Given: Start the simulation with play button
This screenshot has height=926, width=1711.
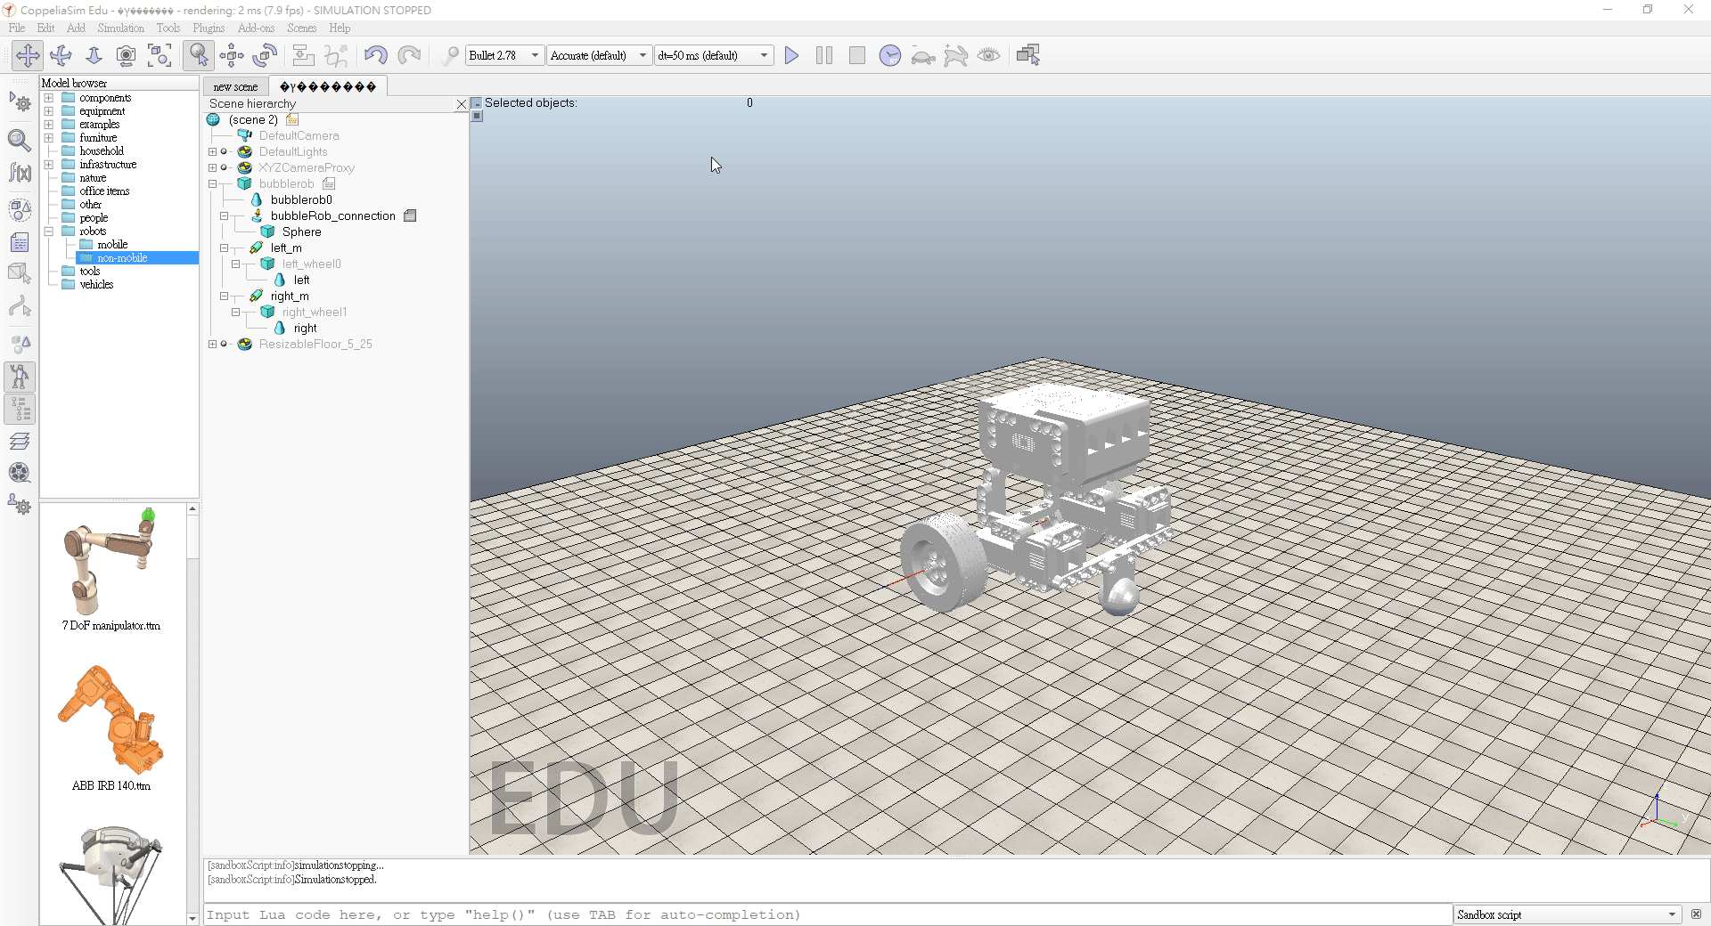Looking at the screenshot, I should point(791,55).
